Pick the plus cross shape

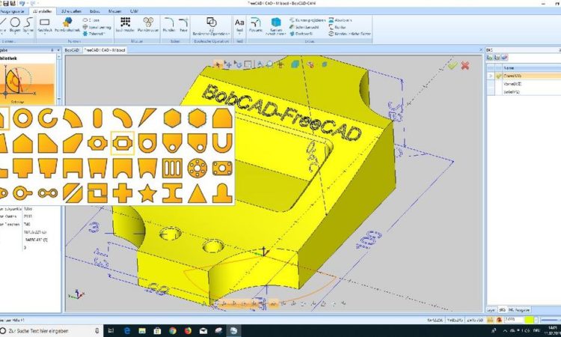click(x=123, y=193)
